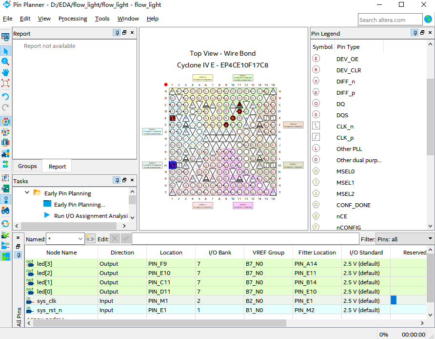This screenshot has height=339, width=435.
Task: Float the Pin Legend panel
Action: pyautogui.click(x=422, y=33)
